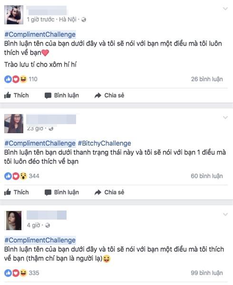Open the 60 bình luận comments link
233x285 pixels.
point(207,176)
